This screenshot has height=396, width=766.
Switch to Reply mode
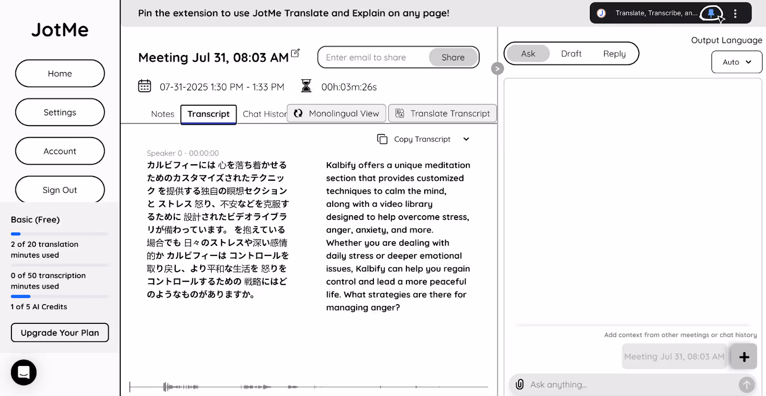[x=614, y=54]
